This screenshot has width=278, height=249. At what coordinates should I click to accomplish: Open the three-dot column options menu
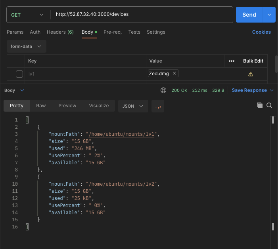(x=231, y=61)
